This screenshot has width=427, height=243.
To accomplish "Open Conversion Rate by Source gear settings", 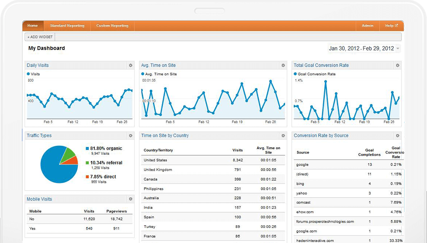I will tap(398, 135).
